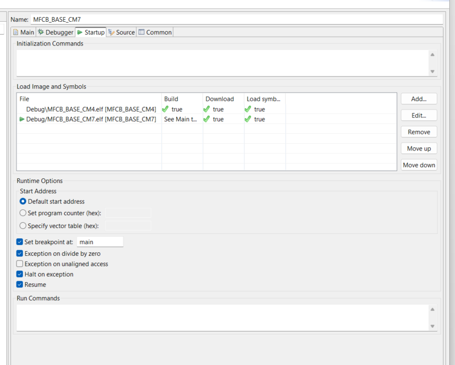
Task: Click the Name field containing MFCB_BASE_CM7
Action: (x=236, y=19)
